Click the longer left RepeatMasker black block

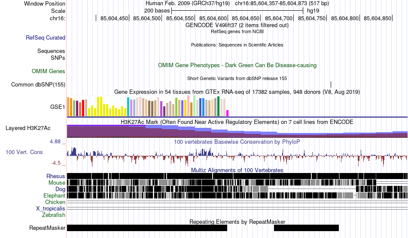pos(147,228)
